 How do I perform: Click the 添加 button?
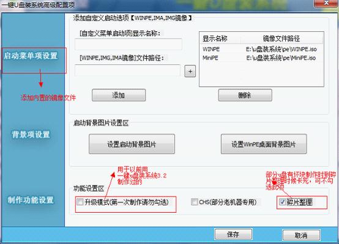point(119,95)
